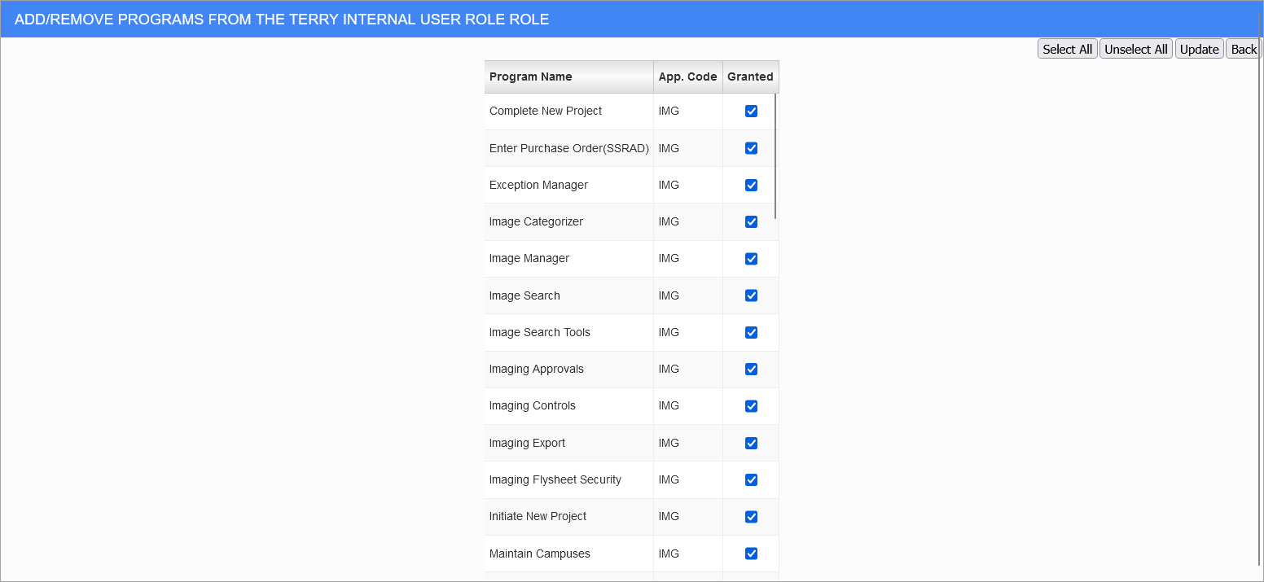Select the 'Image Manager' program name
This screenshot has width=1264, height=582.
pos(529,258)
